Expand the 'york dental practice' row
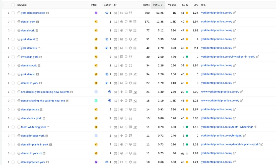This screenshot has width=276, height=165. pos(9,13)
